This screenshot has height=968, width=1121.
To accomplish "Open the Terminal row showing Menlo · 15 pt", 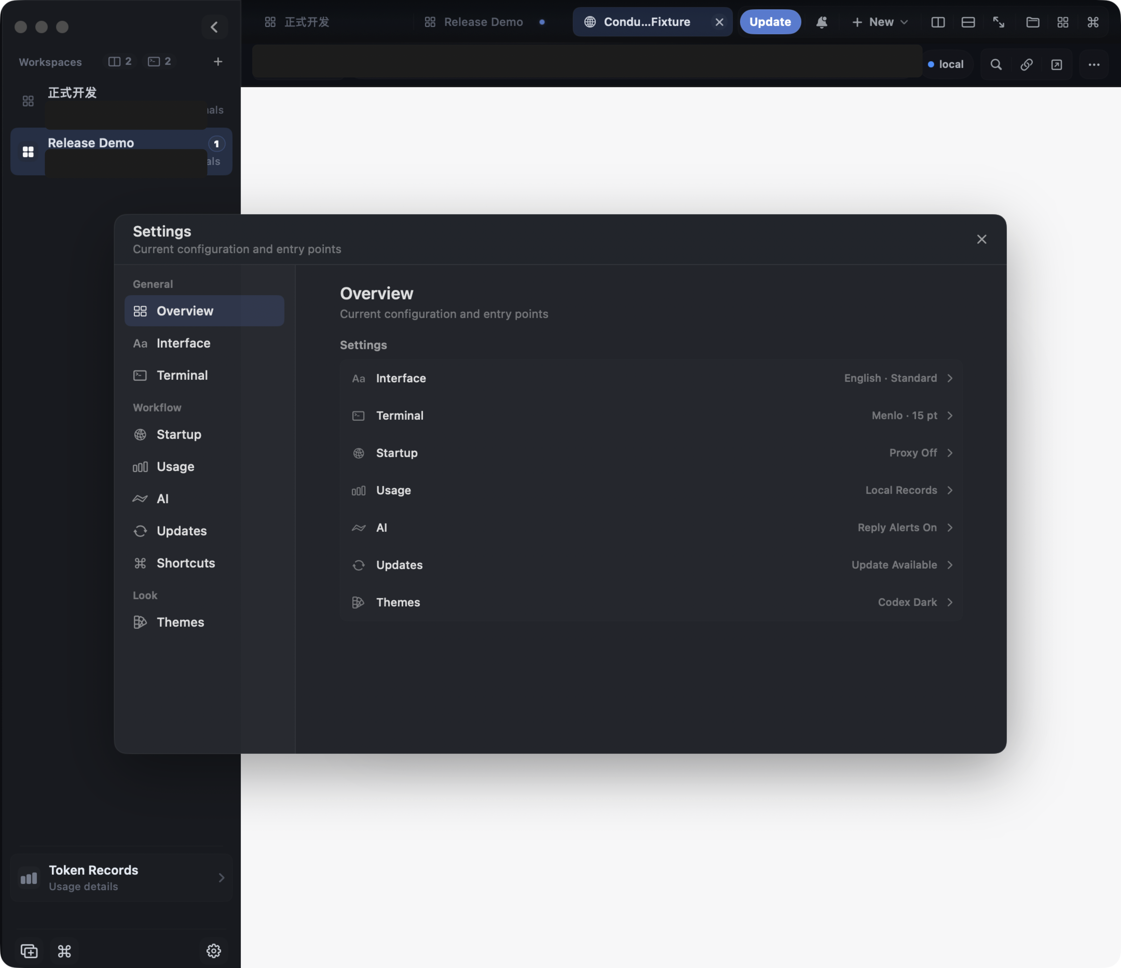I will pos(651,416).
